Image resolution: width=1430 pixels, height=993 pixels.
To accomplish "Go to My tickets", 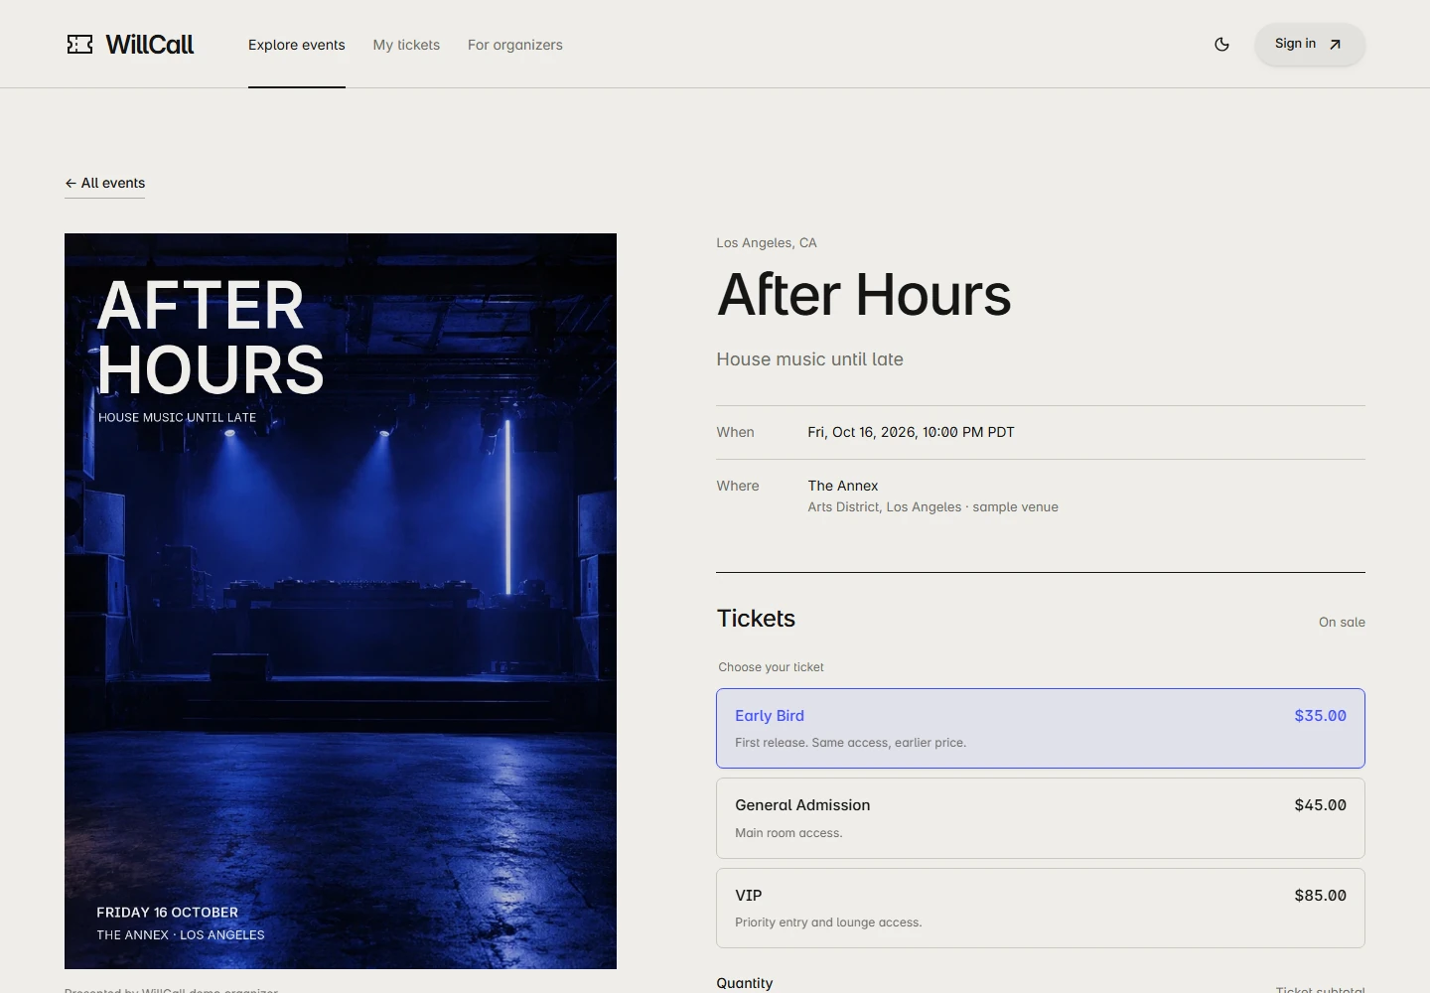I will pos(406,45).
